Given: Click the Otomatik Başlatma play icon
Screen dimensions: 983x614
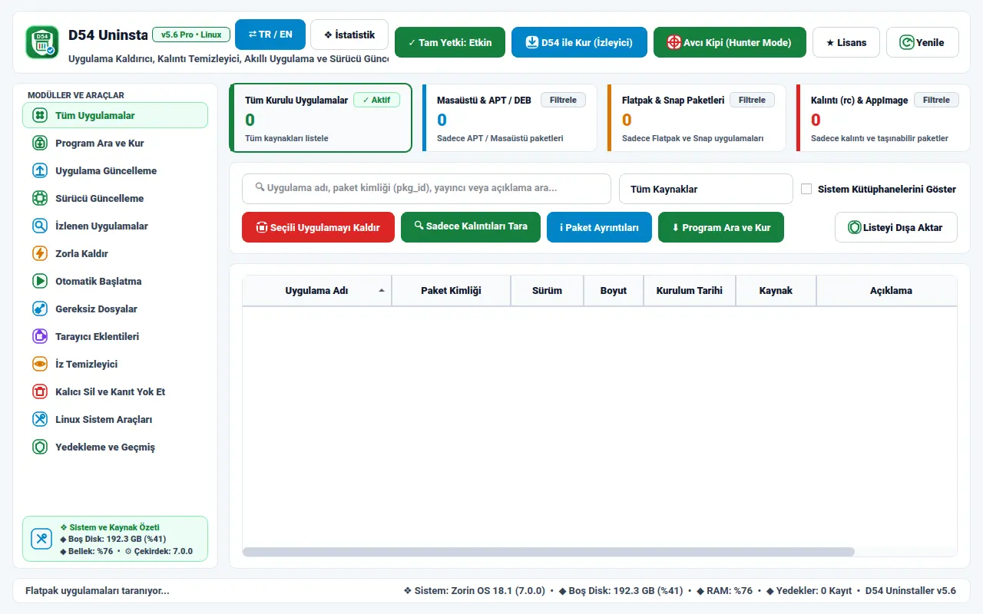Looking at the screenshot, I should [x=40, y=281].
